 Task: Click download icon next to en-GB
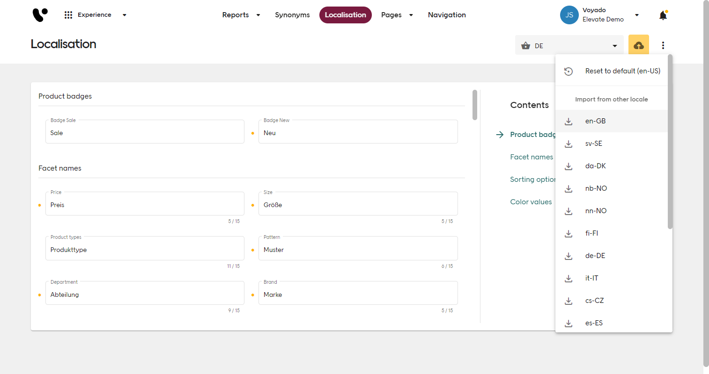click(569, 121)
